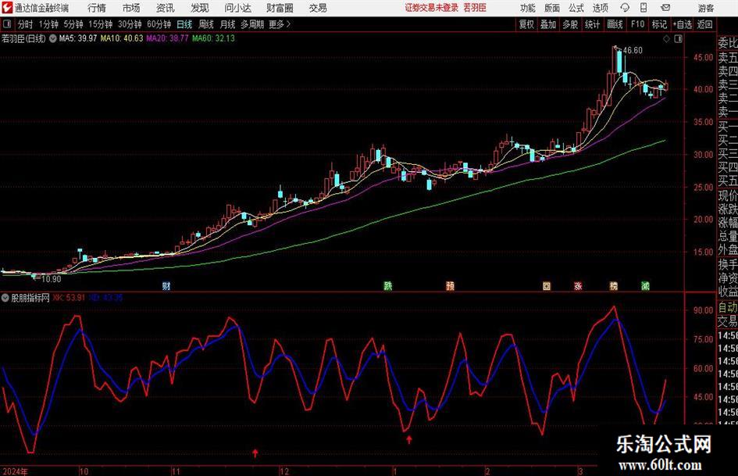This screenshot has width=738, height=476.
Task: Click the 46.60 high price label
Action: [x=633, y=50]
